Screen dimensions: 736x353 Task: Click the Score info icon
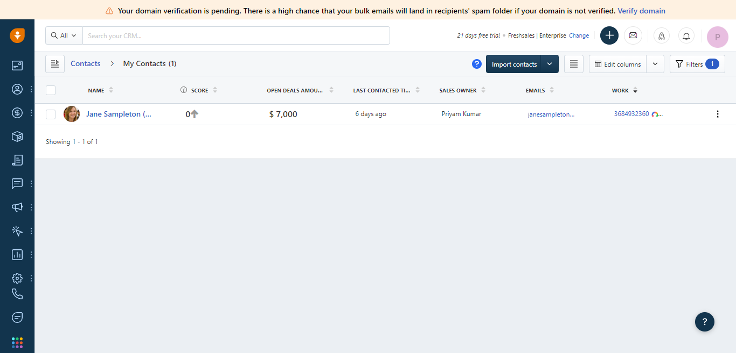click(x=184, y=90)
